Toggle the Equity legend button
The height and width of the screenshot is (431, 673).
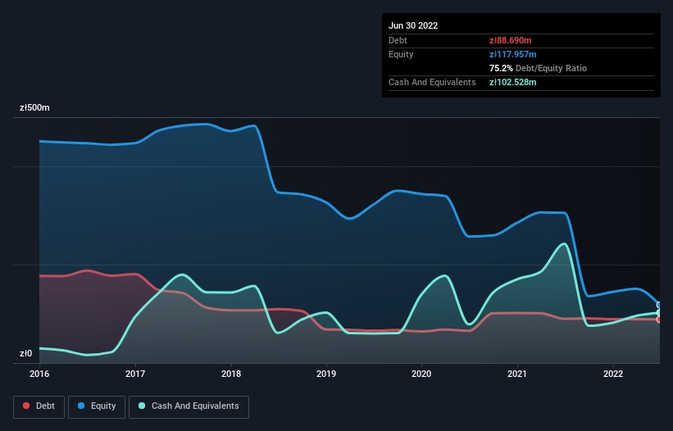(x=97, y=406)
